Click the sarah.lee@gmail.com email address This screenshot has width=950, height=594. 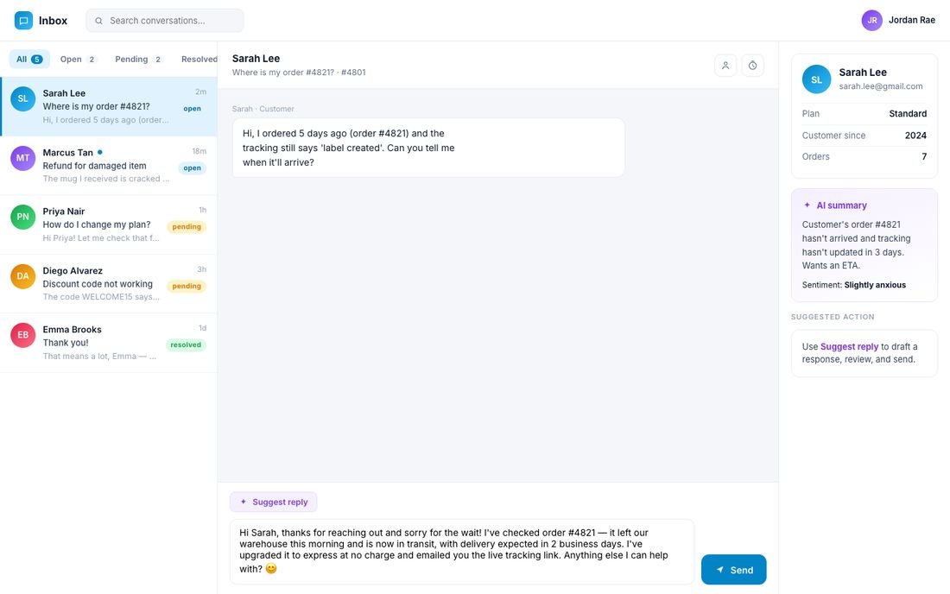tap(880, 86)
